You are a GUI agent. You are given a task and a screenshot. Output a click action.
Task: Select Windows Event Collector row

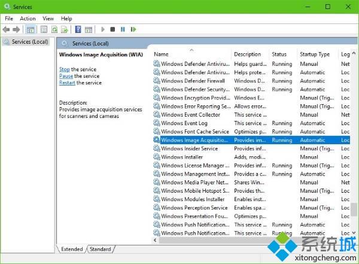[251, 115]
